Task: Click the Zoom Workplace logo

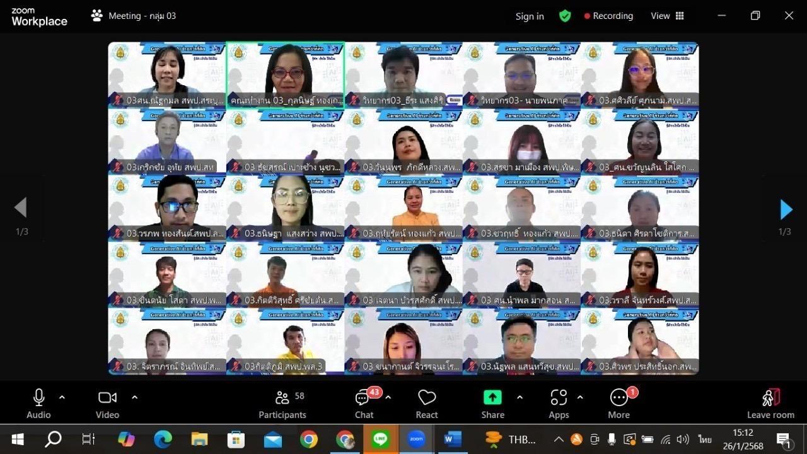Action: pos(39,16)
